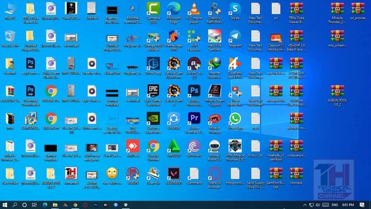Switch input language via ENG indicator
The height and width of the screenshot is (209, 371).
click(335, 205)
